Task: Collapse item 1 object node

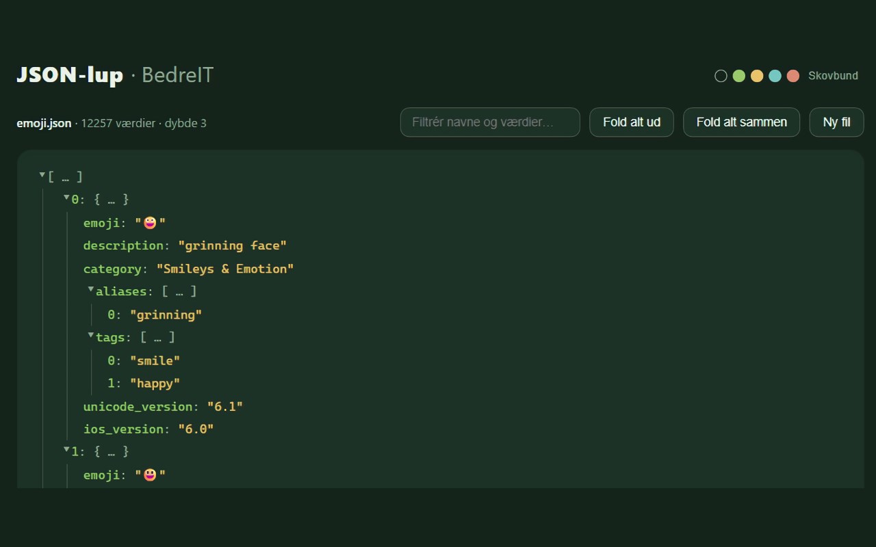Action: click(66, 451)
